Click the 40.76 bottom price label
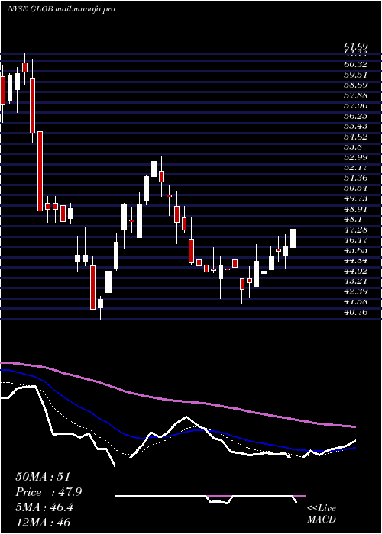The image size is (382, 534). point(355,312)
